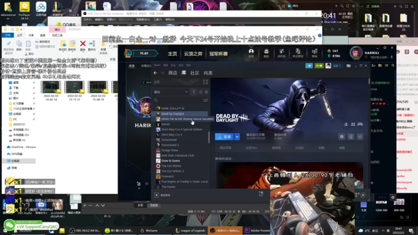Viewport: 418px width, 235px height.
Task: Select 下载 in File Explorer sidebar
Action: pos(16,88)
